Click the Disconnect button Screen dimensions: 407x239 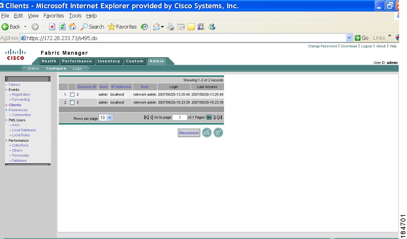(x=189, y=133)
